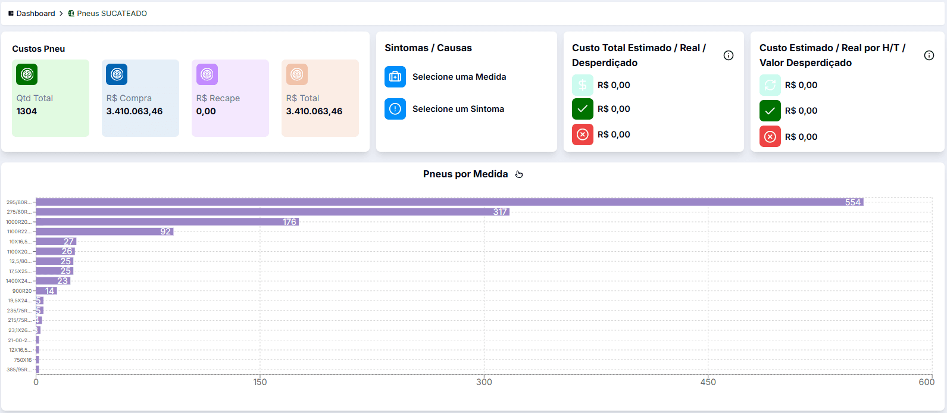947x413 pixels.
Task: Click the orange tire icon above R$ Total
Action: (297, 74)
